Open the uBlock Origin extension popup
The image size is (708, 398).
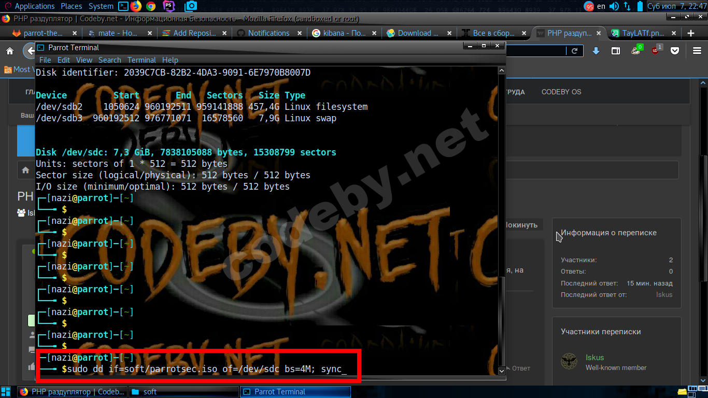656,50
